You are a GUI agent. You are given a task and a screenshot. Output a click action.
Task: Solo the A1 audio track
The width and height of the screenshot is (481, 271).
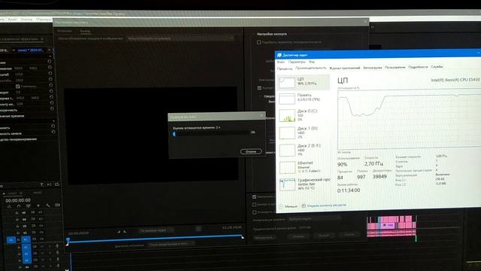tap(50, 246)
